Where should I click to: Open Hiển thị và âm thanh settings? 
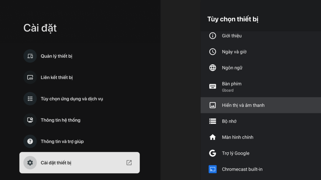click(x=261, y=105)
